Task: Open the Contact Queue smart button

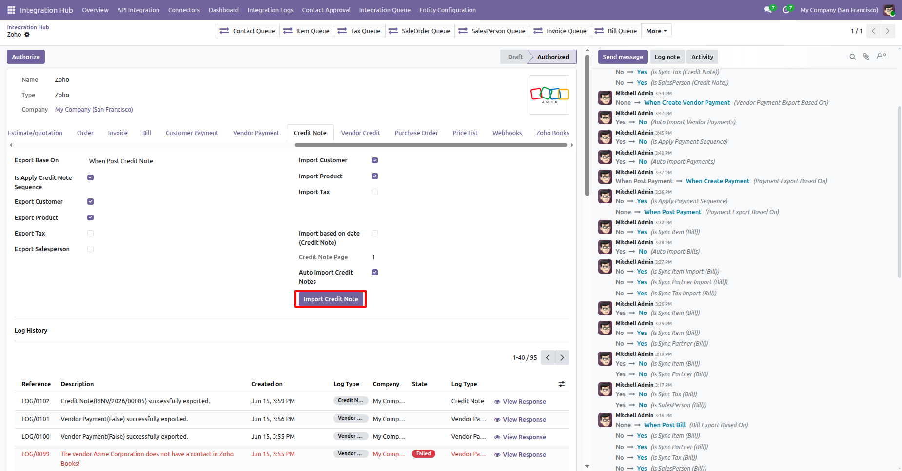Action: click(x=247, y=31)
